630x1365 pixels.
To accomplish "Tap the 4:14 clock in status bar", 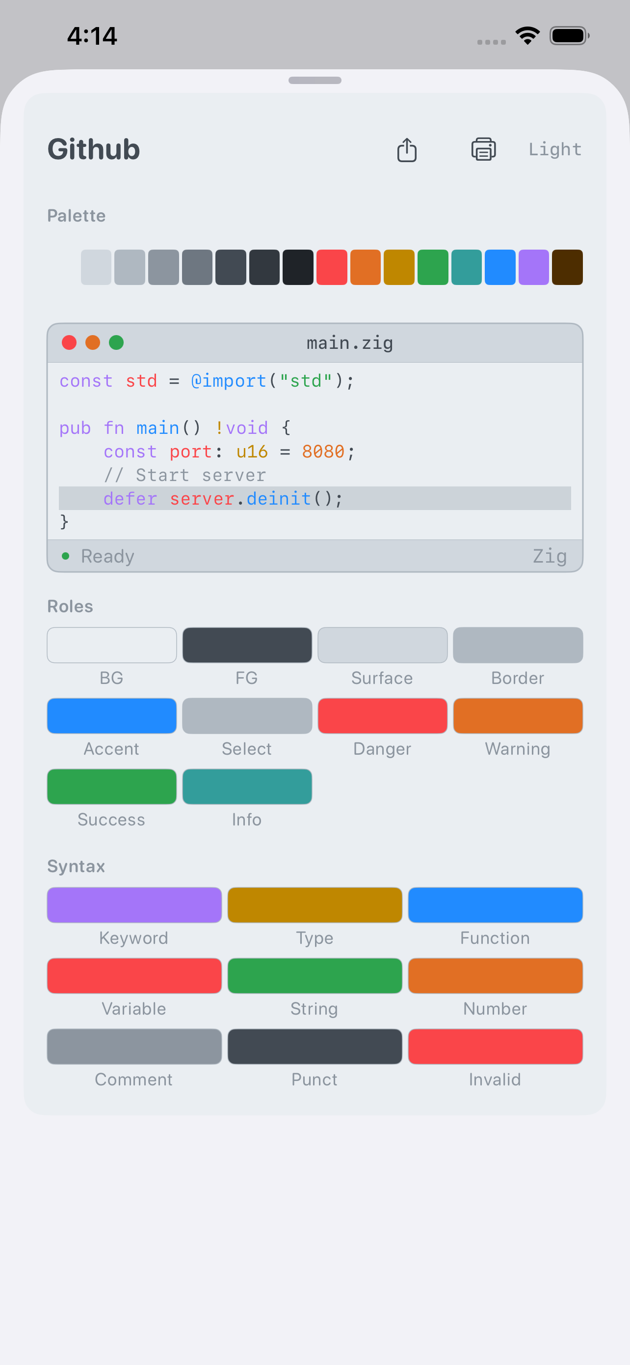I will 92,36.
